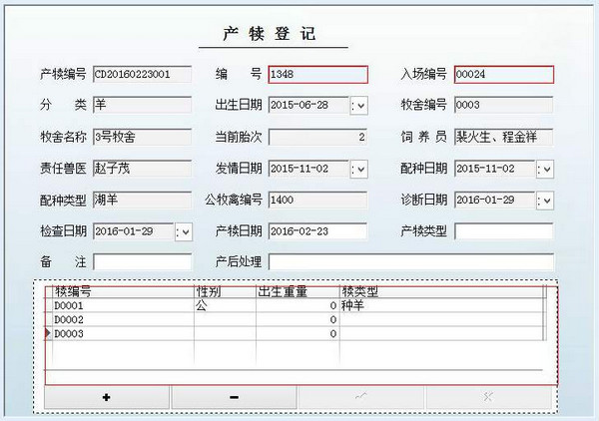Screen dimensions: 599x421
Task: Open the 出生日期 date dropdown
Action: click(359, 105)
